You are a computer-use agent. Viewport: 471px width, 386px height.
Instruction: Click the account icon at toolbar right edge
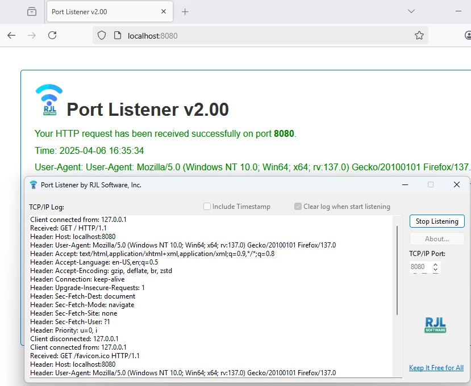click(x=467, y=35)
